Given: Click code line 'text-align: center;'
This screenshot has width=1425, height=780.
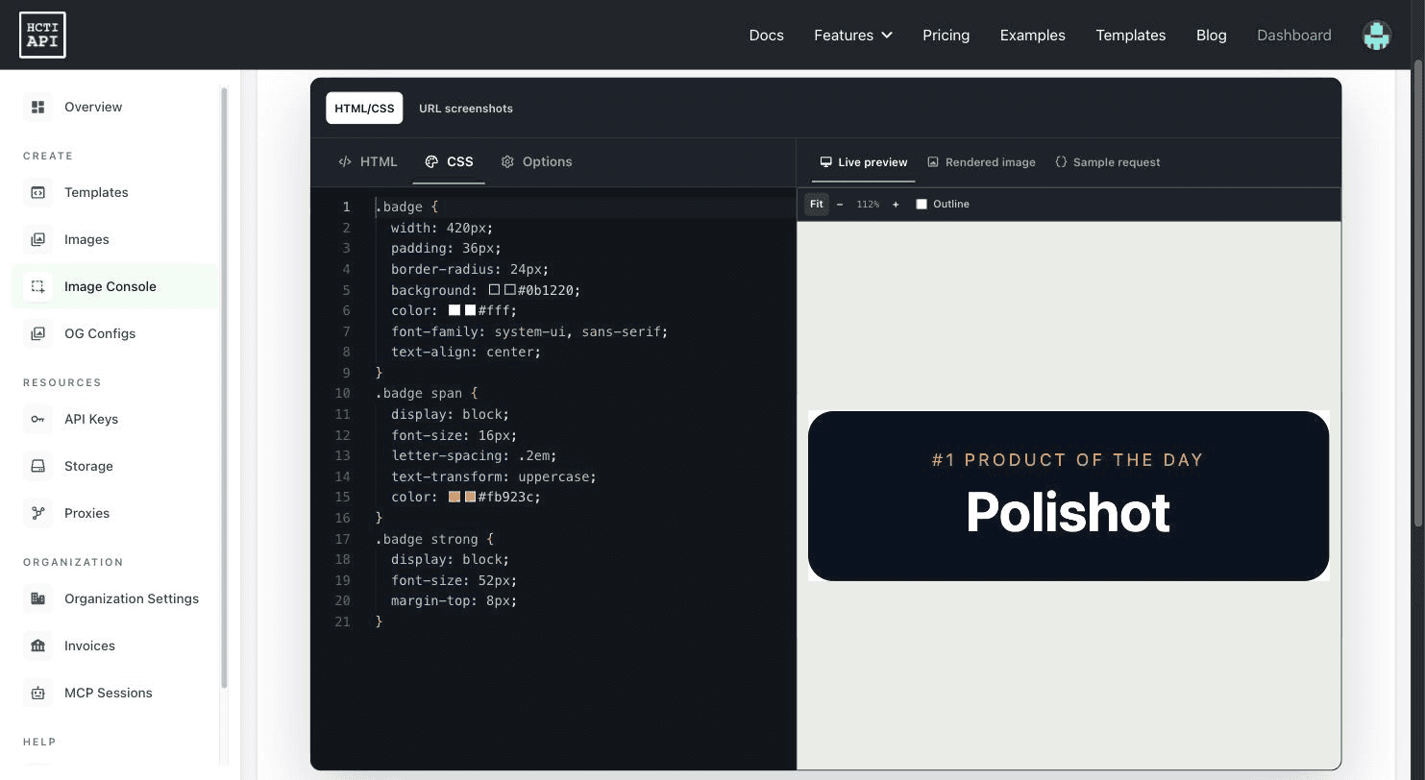Looking at the screenshot, I should pyautogui.click(x=466, y=352).
